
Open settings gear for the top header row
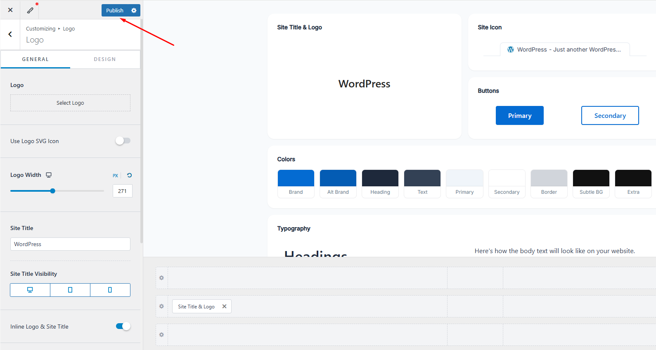point(161,278)
